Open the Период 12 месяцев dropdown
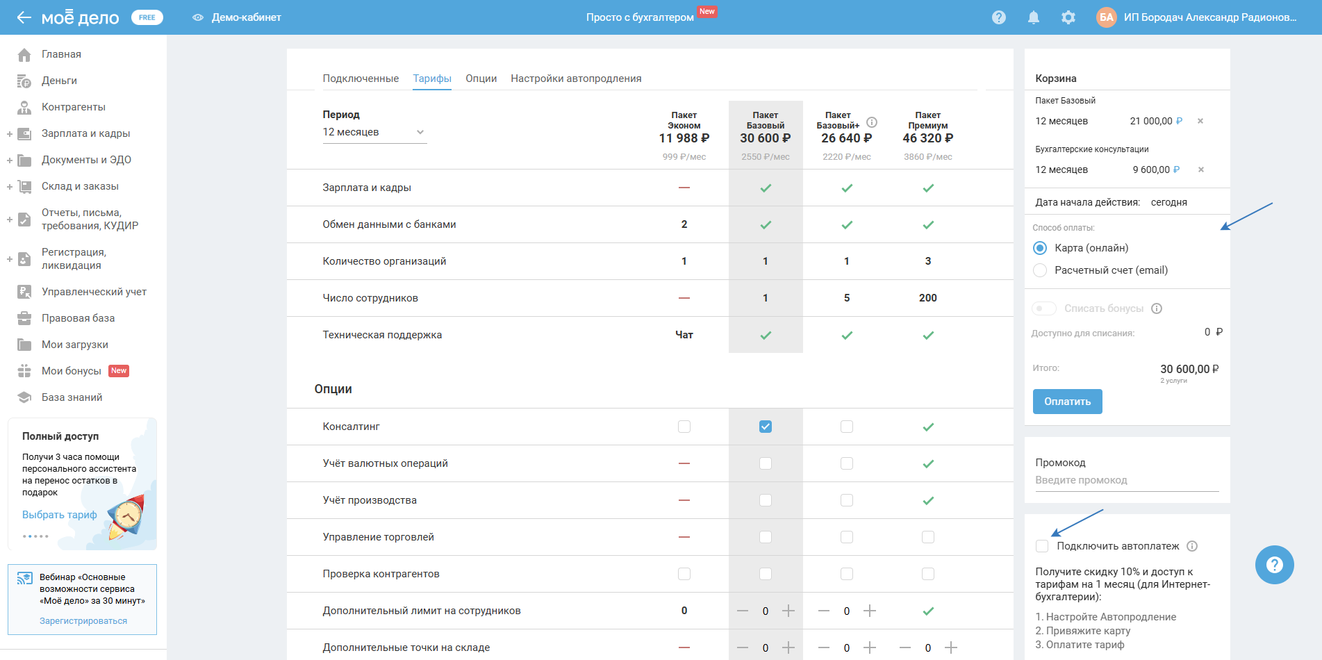This screenshot has width=1322, height=660. pos(374,132)
